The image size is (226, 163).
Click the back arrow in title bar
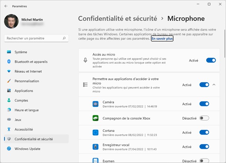(6, 6)
